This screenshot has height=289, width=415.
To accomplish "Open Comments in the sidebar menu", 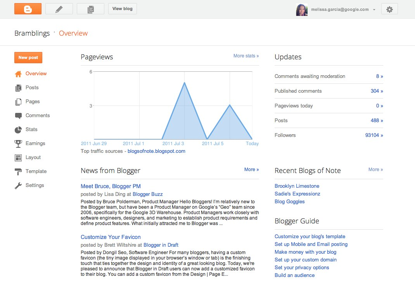I will coord(37,116).
